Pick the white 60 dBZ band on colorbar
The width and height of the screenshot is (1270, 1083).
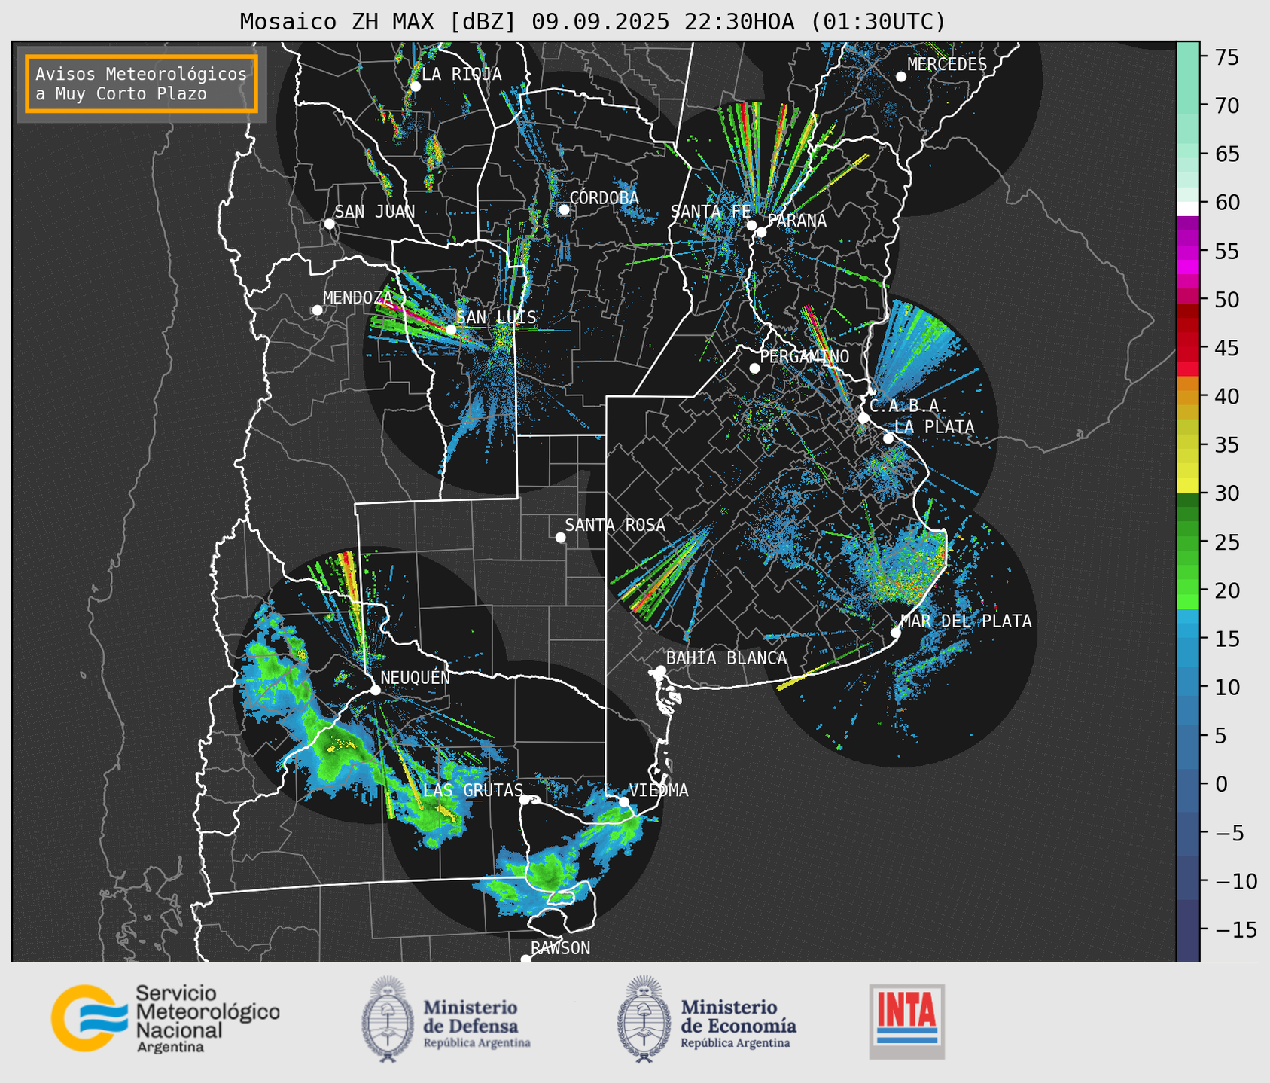pos(1187,207)
